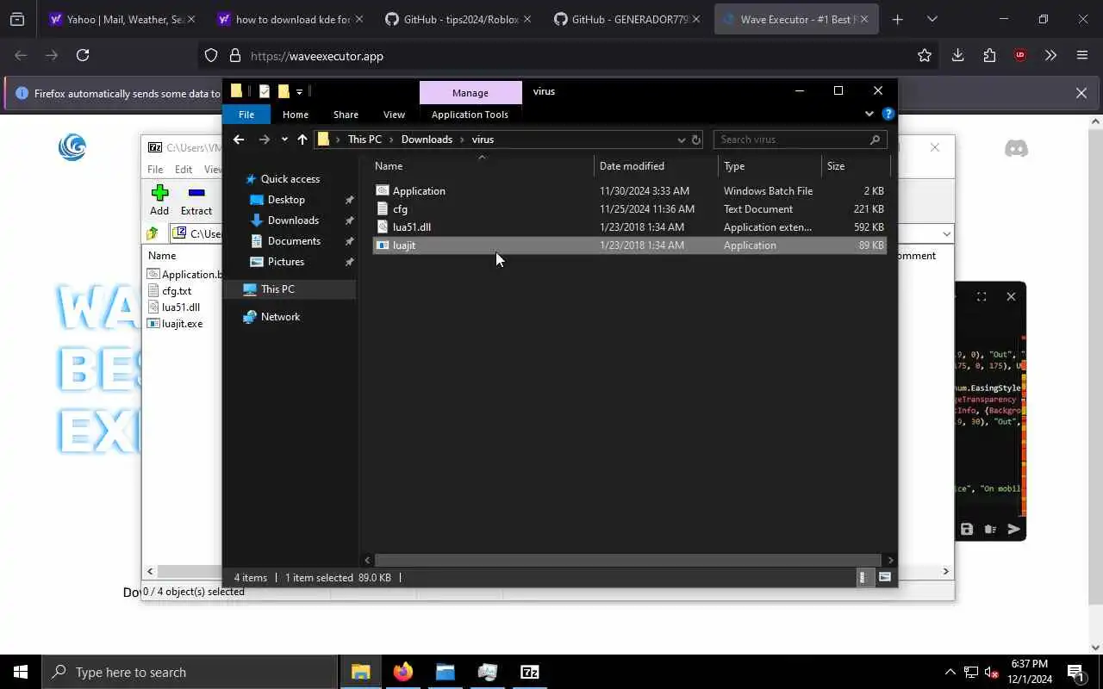Select This PC in navigation pane

[290, 289]
